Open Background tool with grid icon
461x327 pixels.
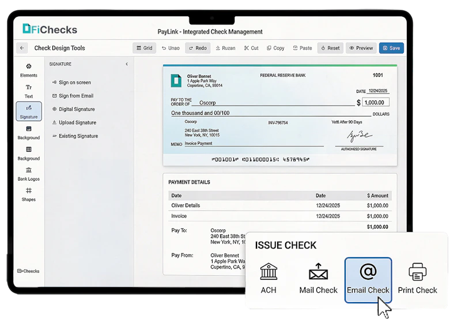[28, 153]
